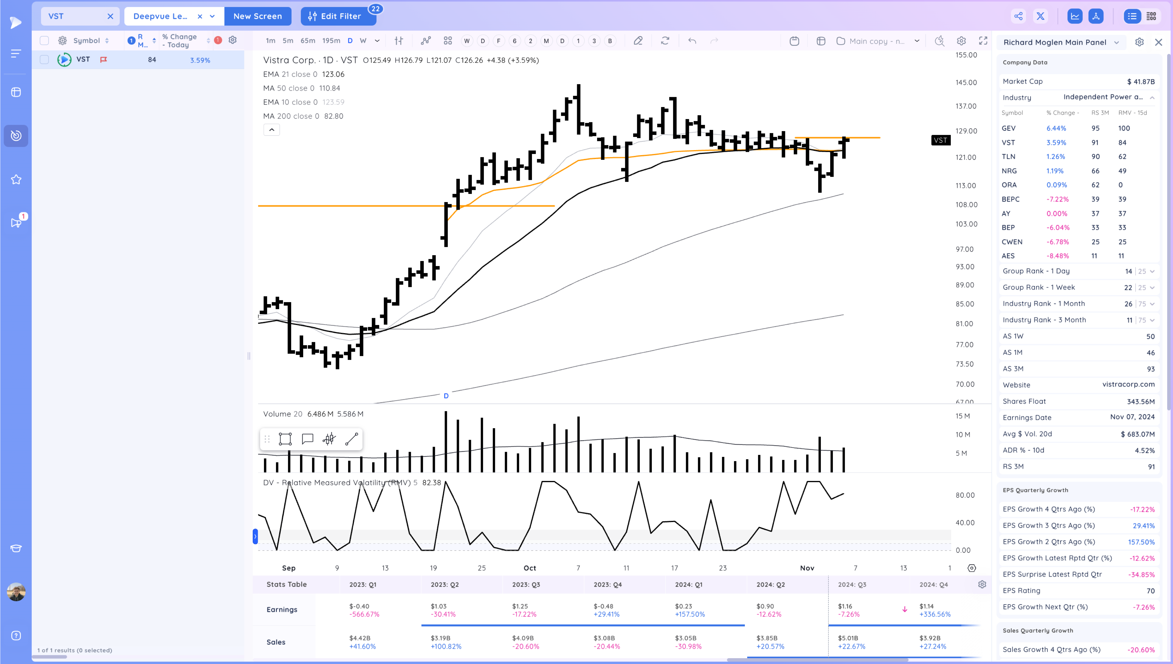
Task: Click the fullscreen chart icon
Action: pyautogui.click(x=983, y=41)
